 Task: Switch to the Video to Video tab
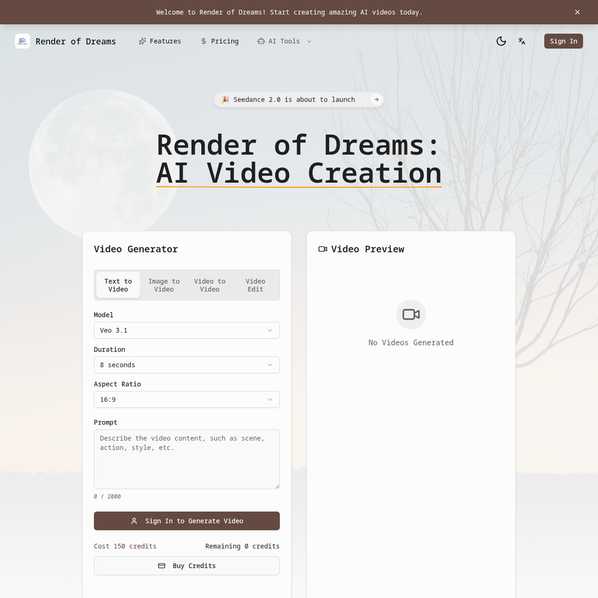coord(209,285)
